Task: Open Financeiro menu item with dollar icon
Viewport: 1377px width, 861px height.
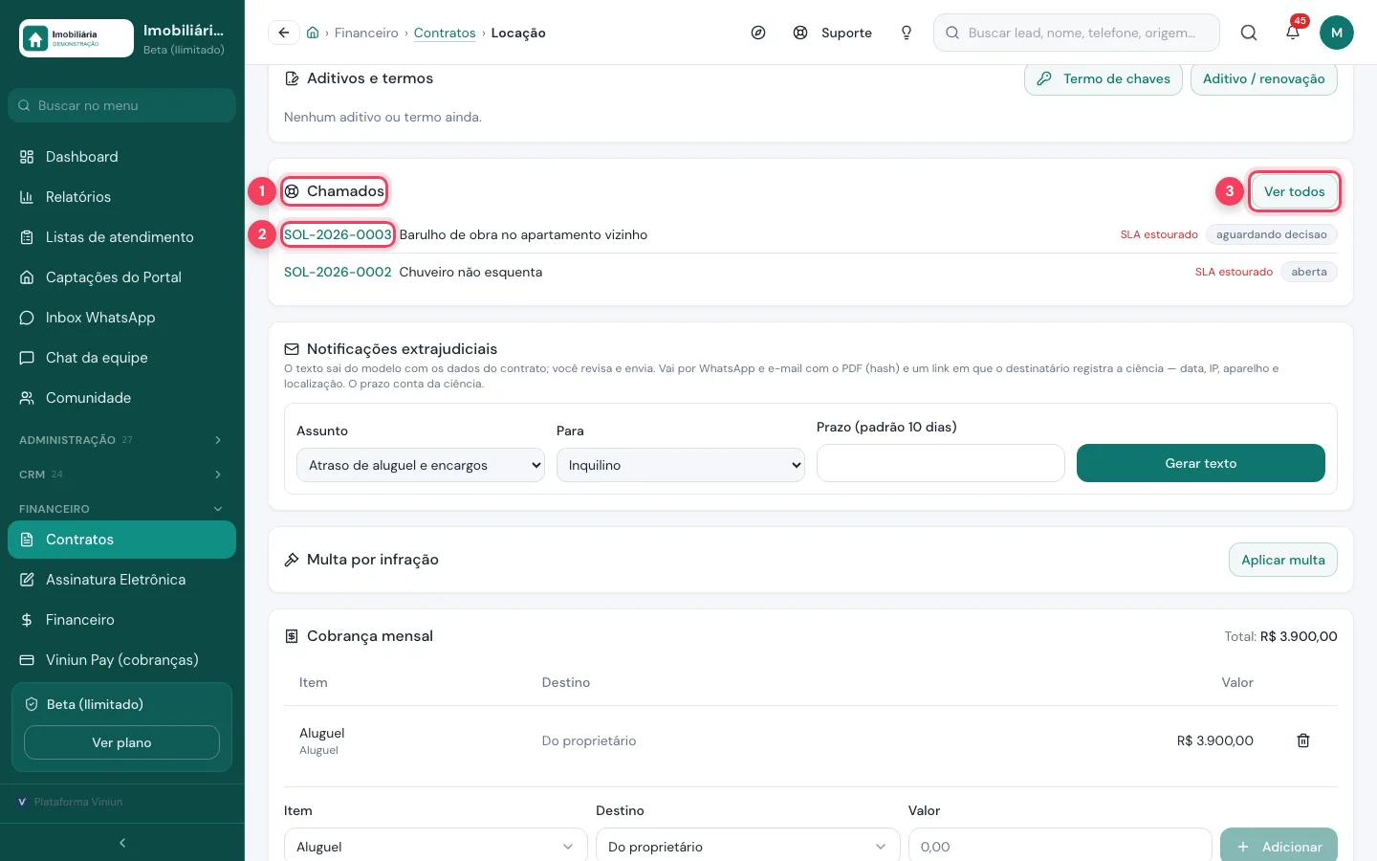Action: [x=121, y=620]
